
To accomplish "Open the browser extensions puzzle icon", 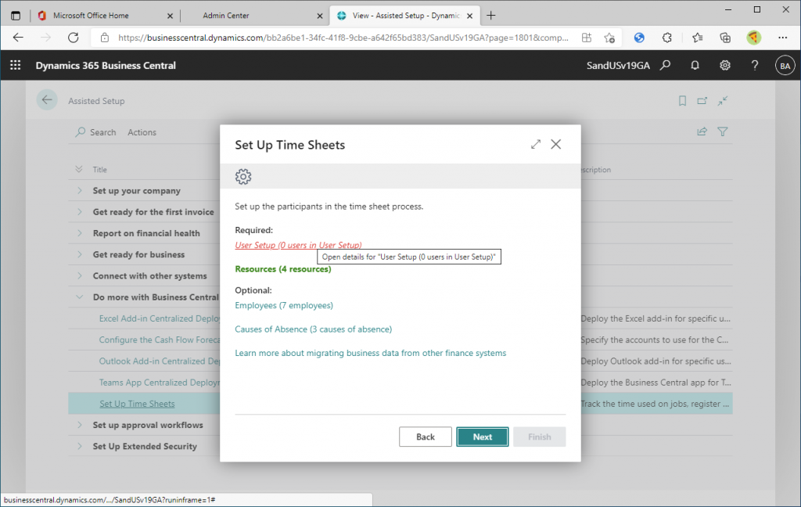I will [666, 38].
